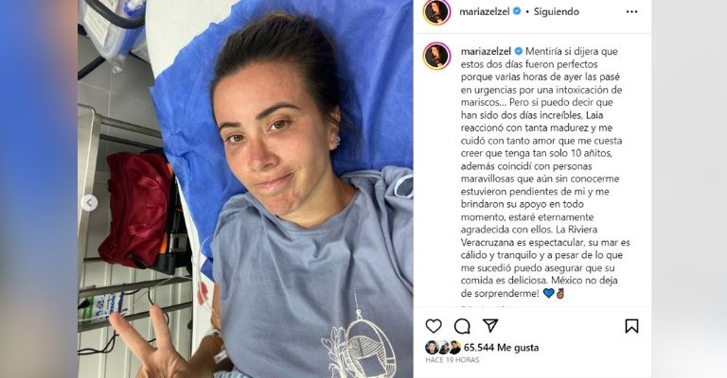Like the post with heart icon
Screen dimensions: 727x378
pos(434,326)
